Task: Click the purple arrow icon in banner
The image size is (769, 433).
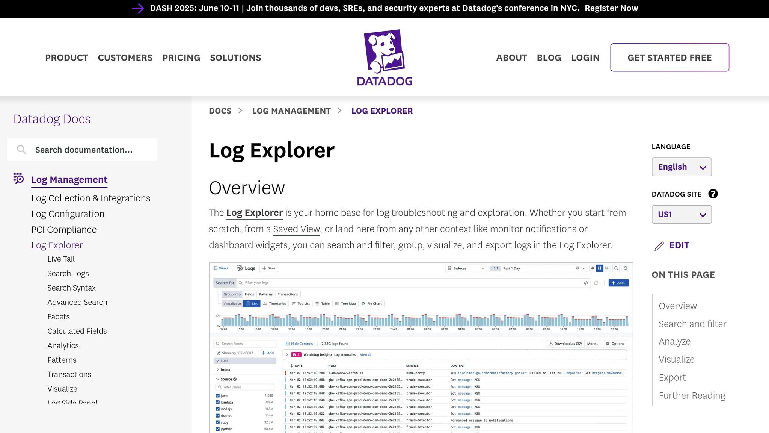Action: pos(138,8)
